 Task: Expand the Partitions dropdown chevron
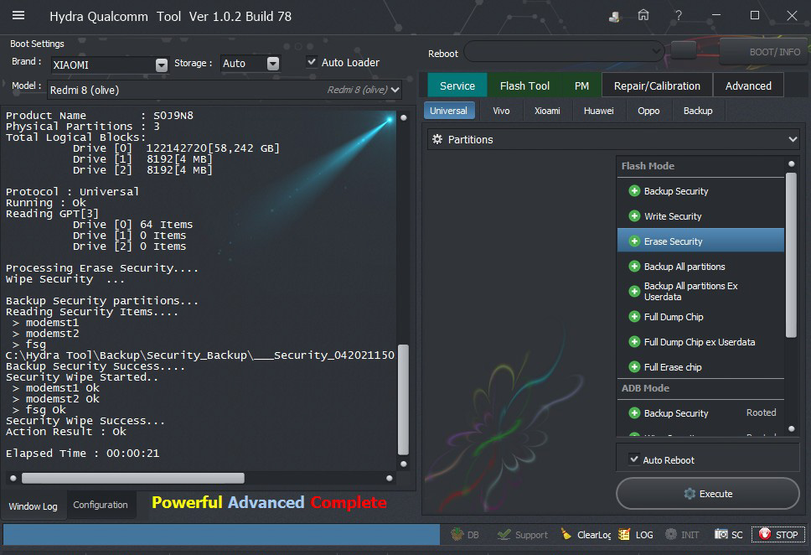(x=793, y=139)
